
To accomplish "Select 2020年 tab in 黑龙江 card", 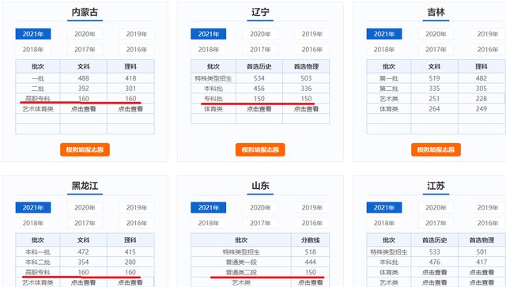I will click(85, 208).
